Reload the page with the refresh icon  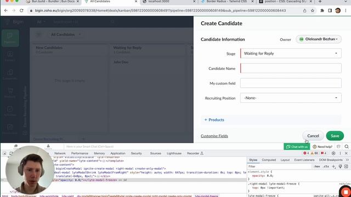(21, 10)
